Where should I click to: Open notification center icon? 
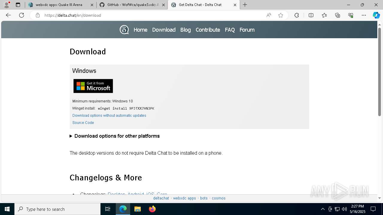(373, 209)
